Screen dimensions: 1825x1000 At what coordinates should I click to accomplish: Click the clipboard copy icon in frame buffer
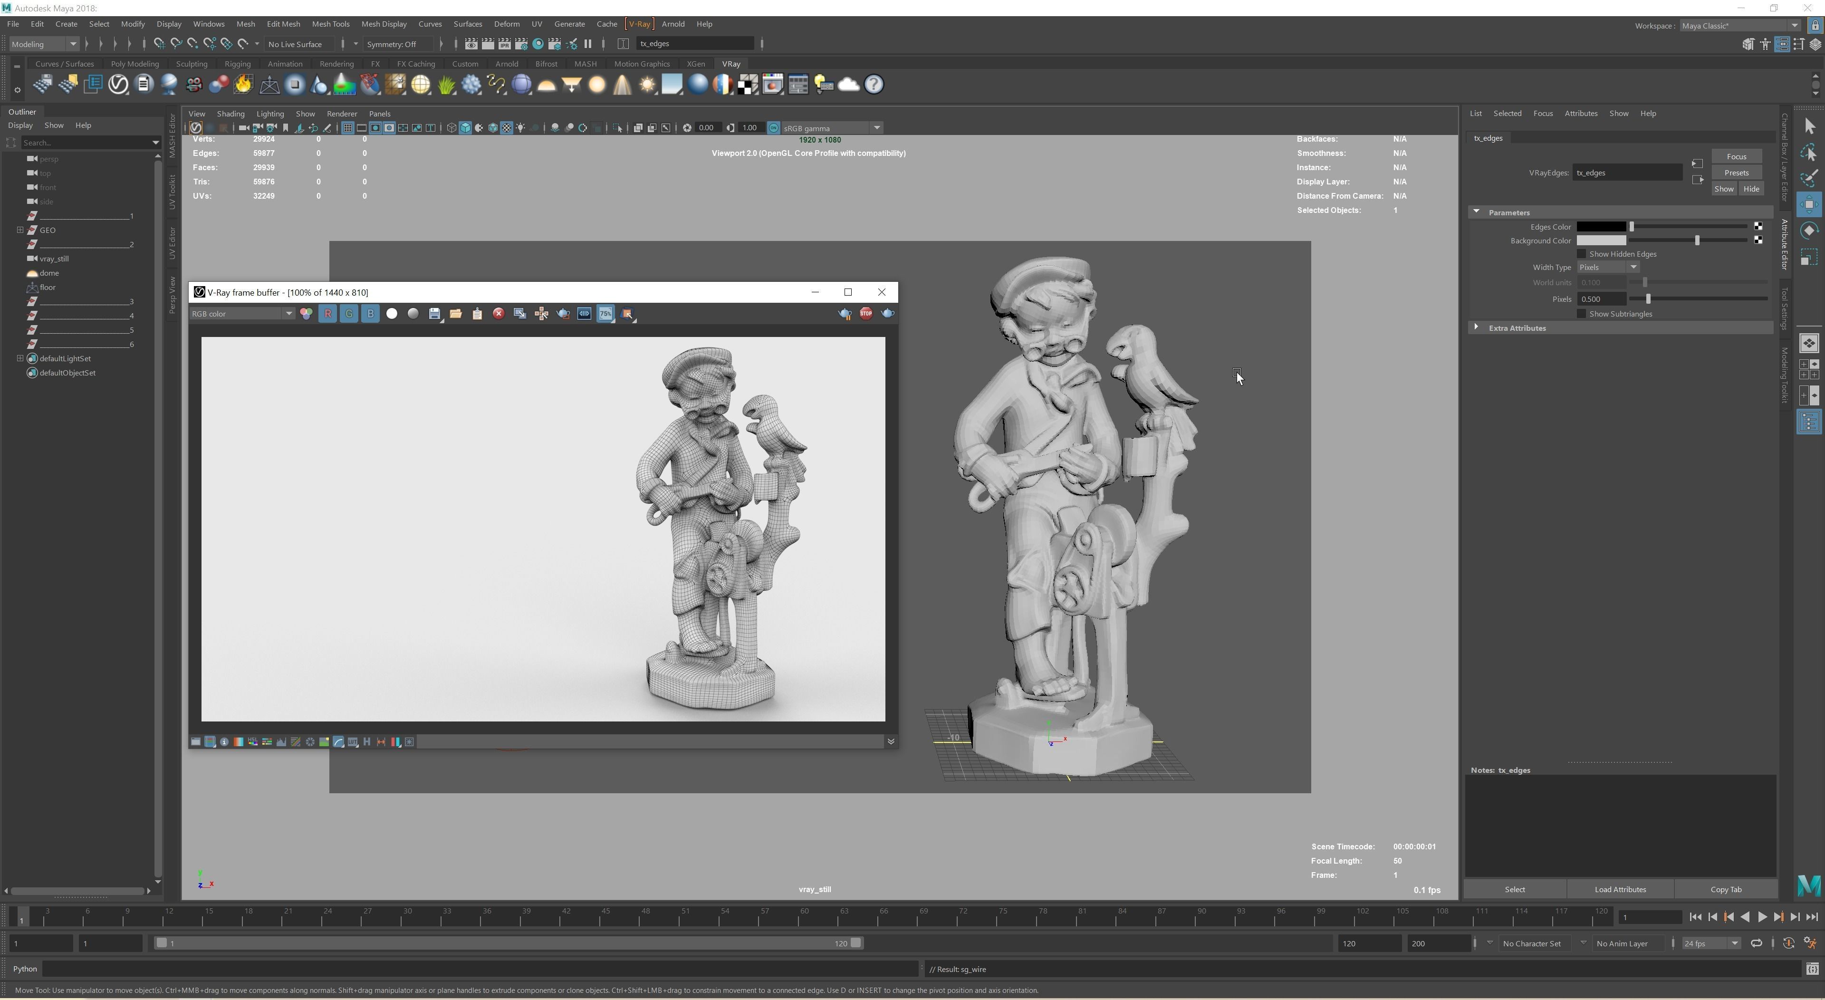[x=477, y=314]
